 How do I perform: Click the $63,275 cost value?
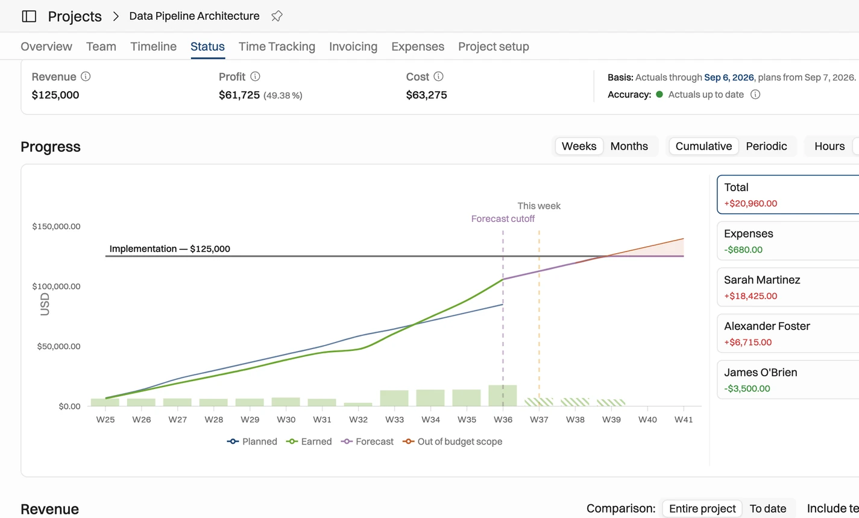(426, 95)
